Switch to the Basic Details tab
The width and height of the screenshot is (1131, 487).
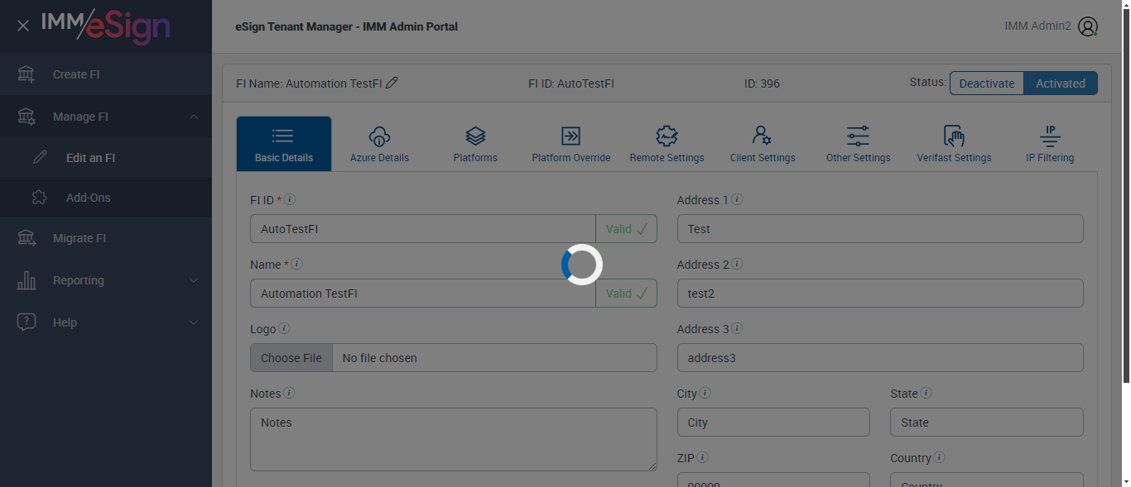tap(284, 144)
